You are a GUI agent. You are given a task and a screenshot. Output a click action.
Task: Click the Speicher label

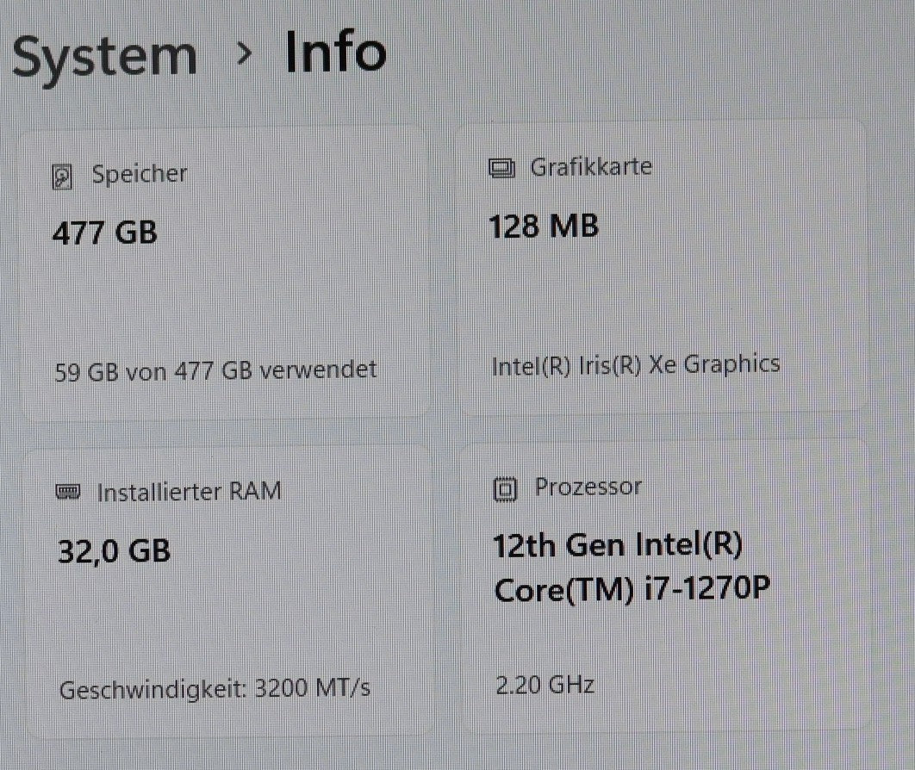click(140, 175)
